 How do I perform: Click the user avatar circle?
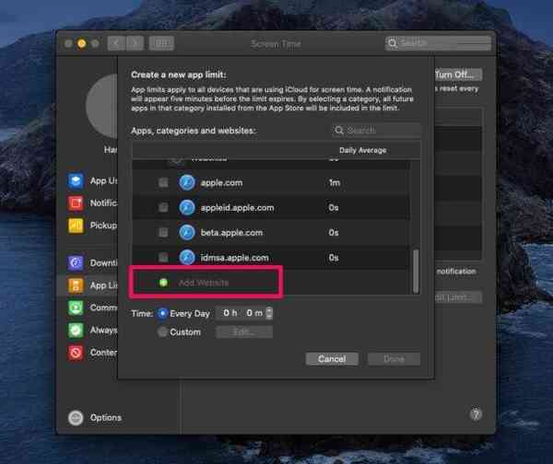[101, 106]
